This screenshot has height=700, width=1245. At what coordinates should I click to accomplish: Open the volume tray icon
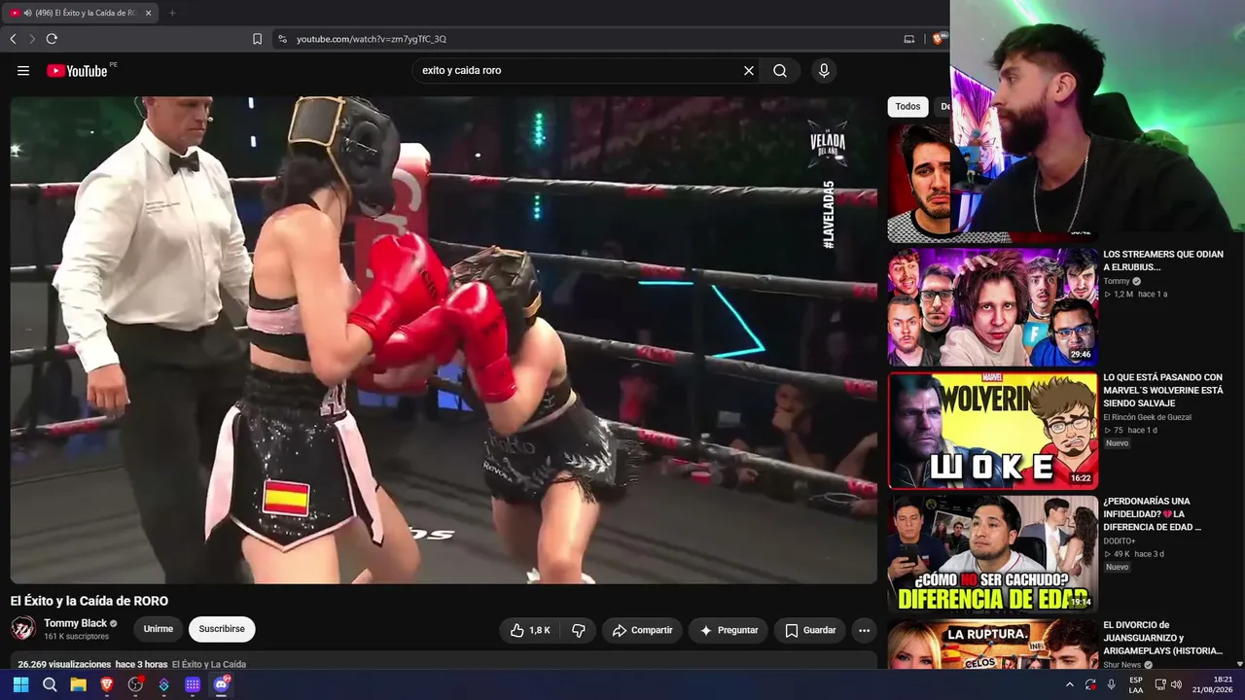pyautogui.click(x=1176, y=684)
